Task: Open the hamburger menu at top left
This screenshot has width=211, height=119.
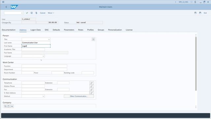Action: coord(3,2)
